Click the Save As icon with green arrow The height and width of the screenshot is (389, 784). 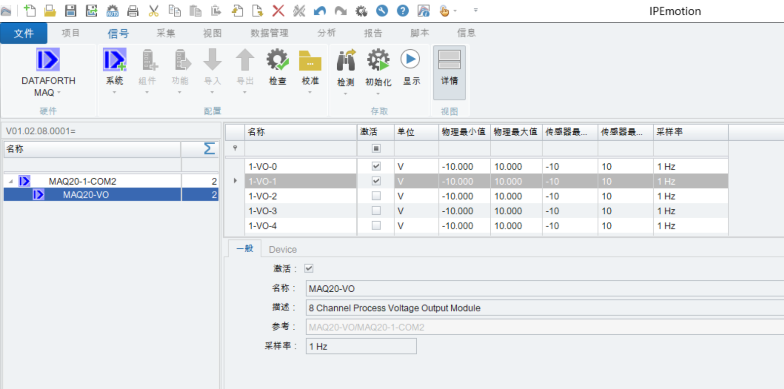[x=91, y=10]
